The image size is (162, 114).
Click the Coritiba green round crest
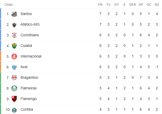(x=14, y=110)
